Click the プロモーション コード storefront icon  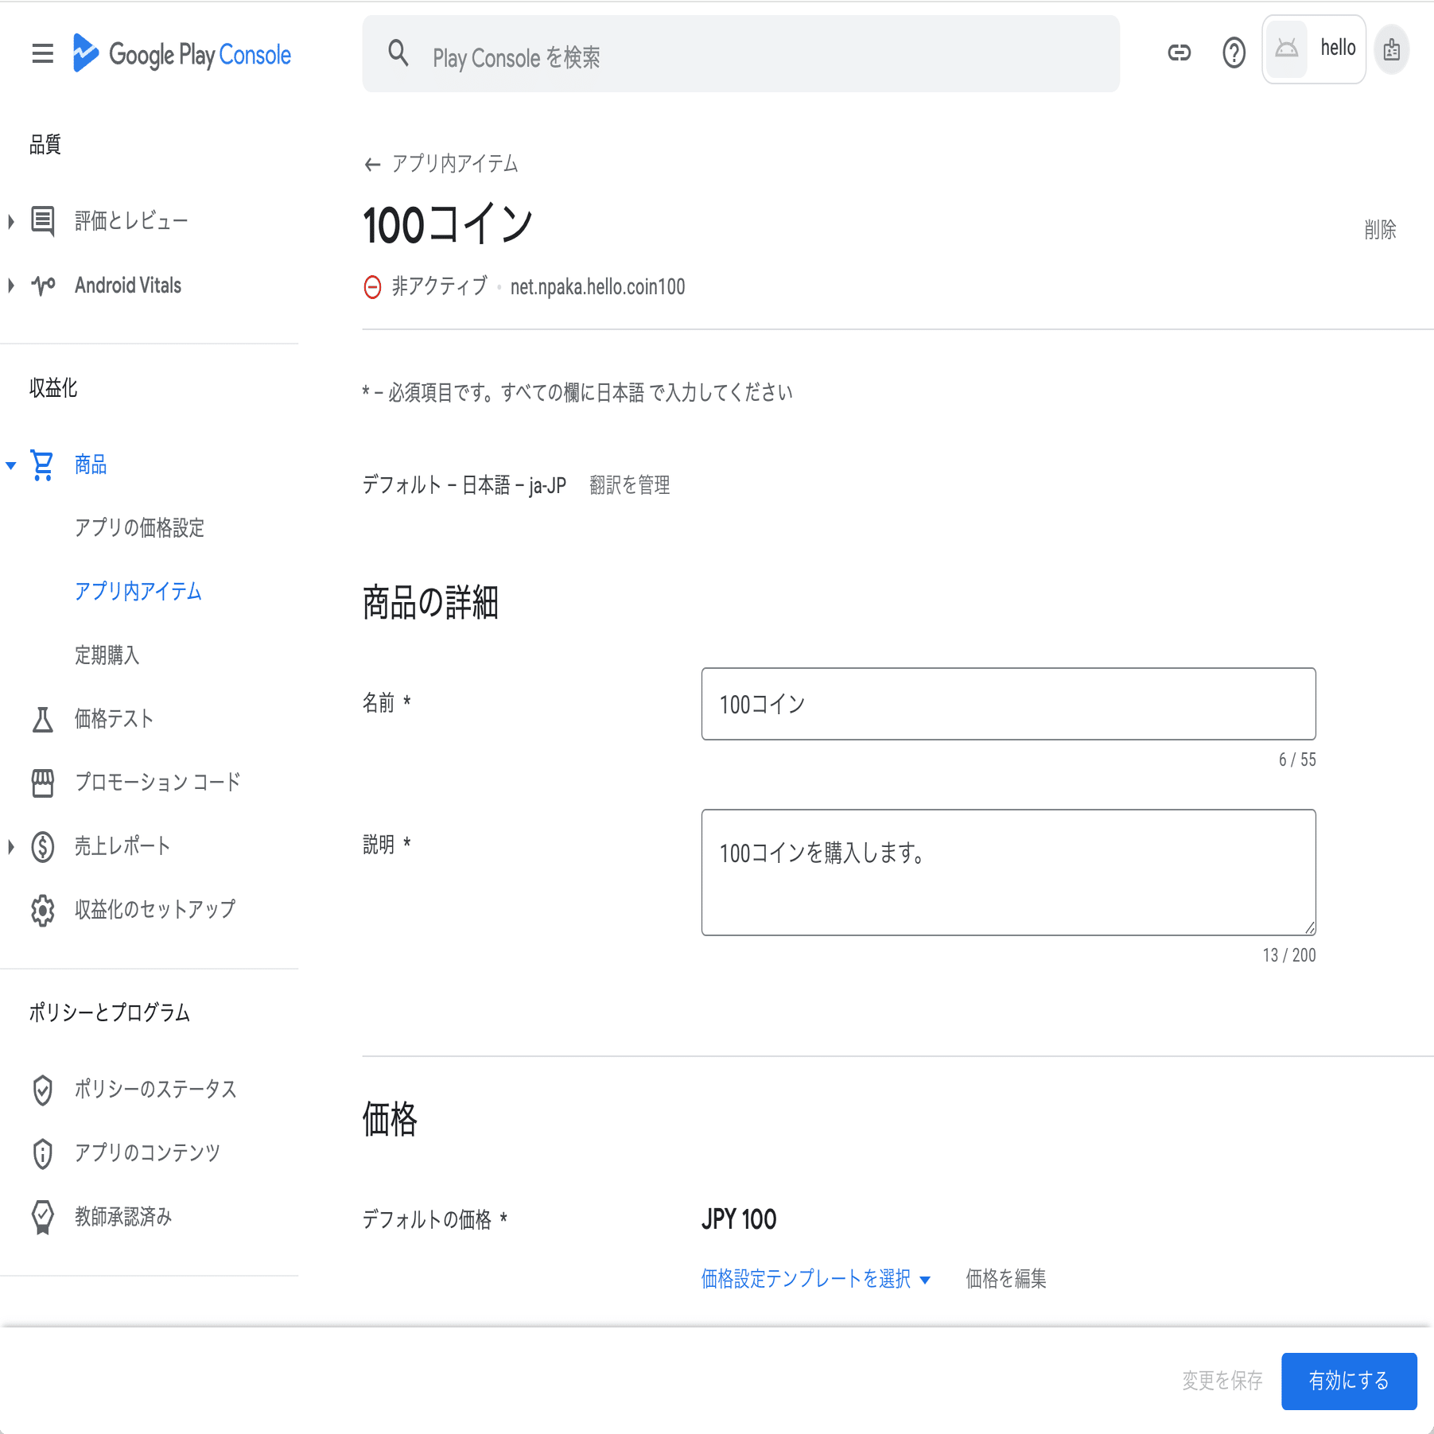pyautogui.click(x=41, y=782)
